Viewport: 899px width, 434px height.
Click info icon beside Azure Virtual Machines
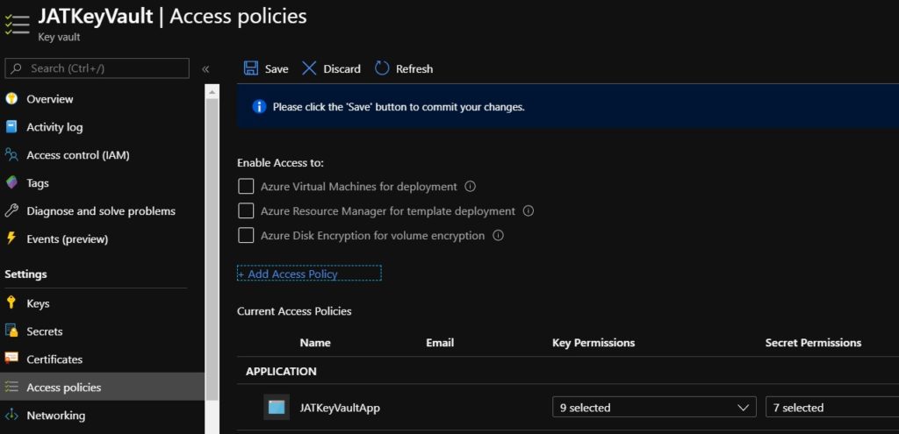coord(471,186)
